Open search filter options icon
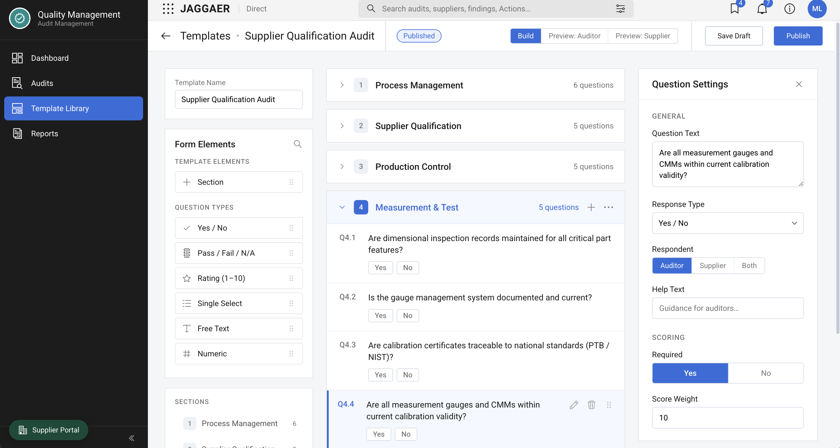Viewport: 840px width, 448px height. (x=620, y=8)
